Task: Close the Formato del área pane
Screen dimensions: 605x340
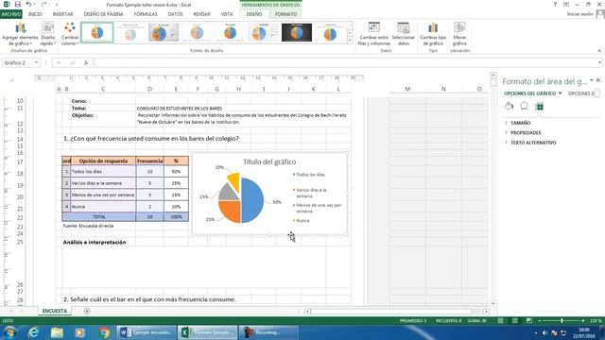Action: pos(598,80)
